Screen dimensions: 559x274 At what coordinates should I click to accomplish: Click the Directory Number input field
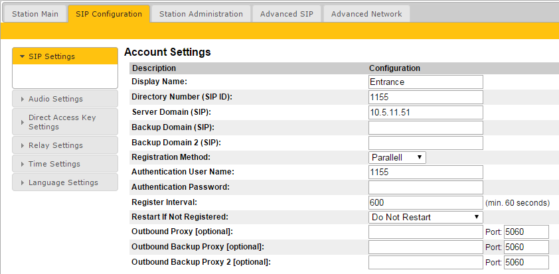[x=426, y=97]
